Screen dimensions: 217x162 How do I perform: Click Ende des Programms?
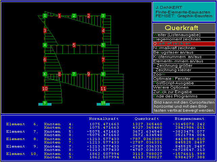click(x=184, y=96)
